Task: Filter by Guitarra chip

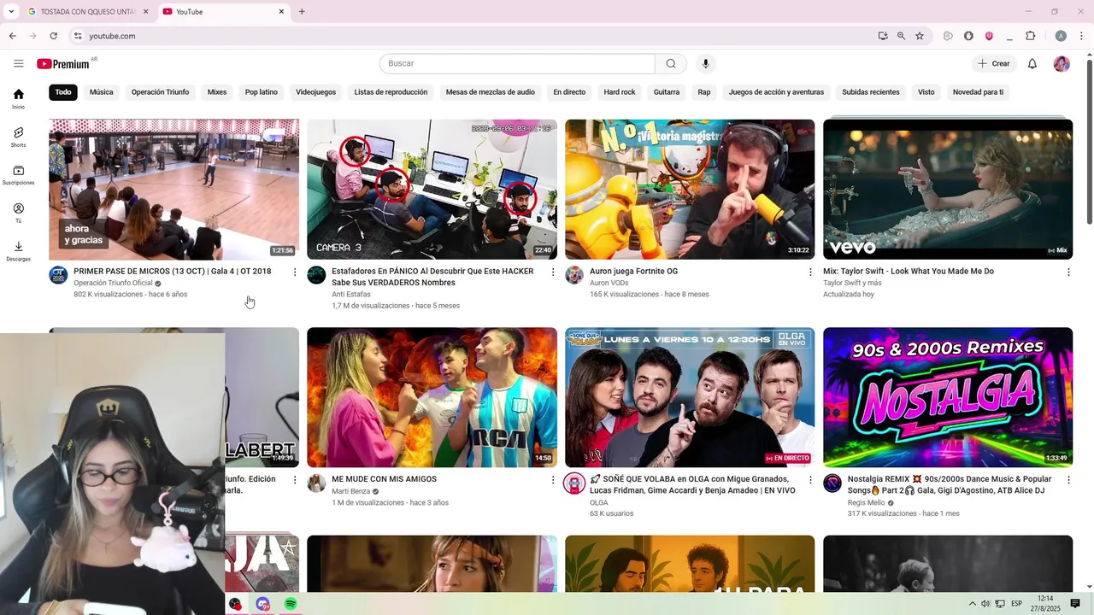Action: 667,92
